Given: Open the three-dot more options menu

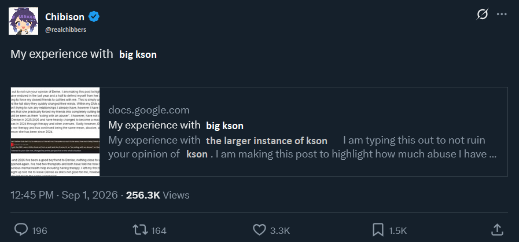Looking at the screenshot, I should (x=502, y=14).
